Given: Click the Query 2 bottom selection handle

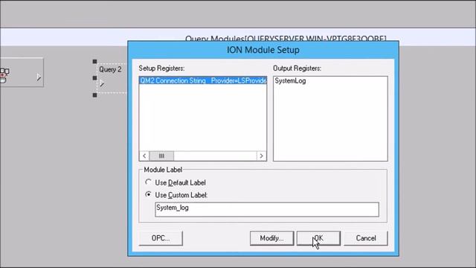Looking at the screenshot, I should (94, 95).
